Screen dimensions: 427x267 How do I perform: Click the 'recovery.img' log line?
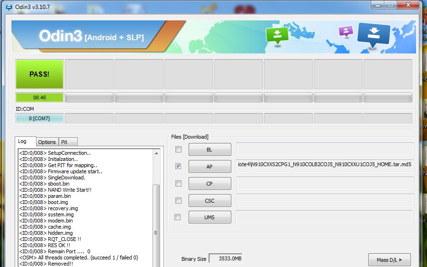point(48,208)
